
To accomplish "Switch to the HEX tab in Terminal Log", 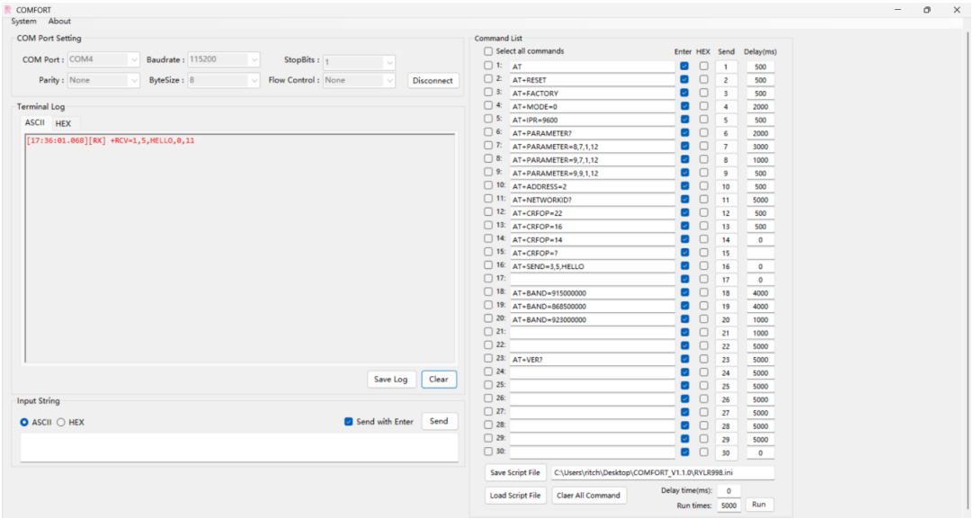I will (x=63, y=124).
